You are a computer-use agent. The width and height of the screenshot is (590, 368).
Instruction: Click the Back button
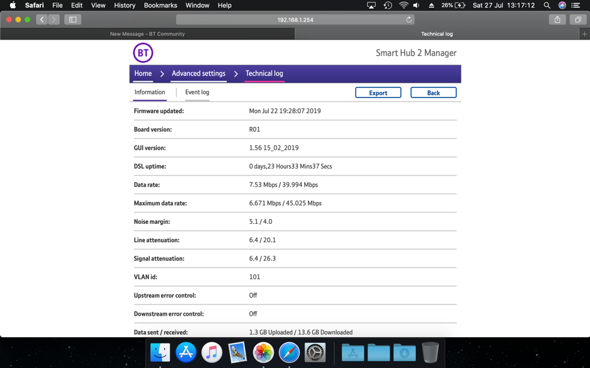(x=433, y=92)
